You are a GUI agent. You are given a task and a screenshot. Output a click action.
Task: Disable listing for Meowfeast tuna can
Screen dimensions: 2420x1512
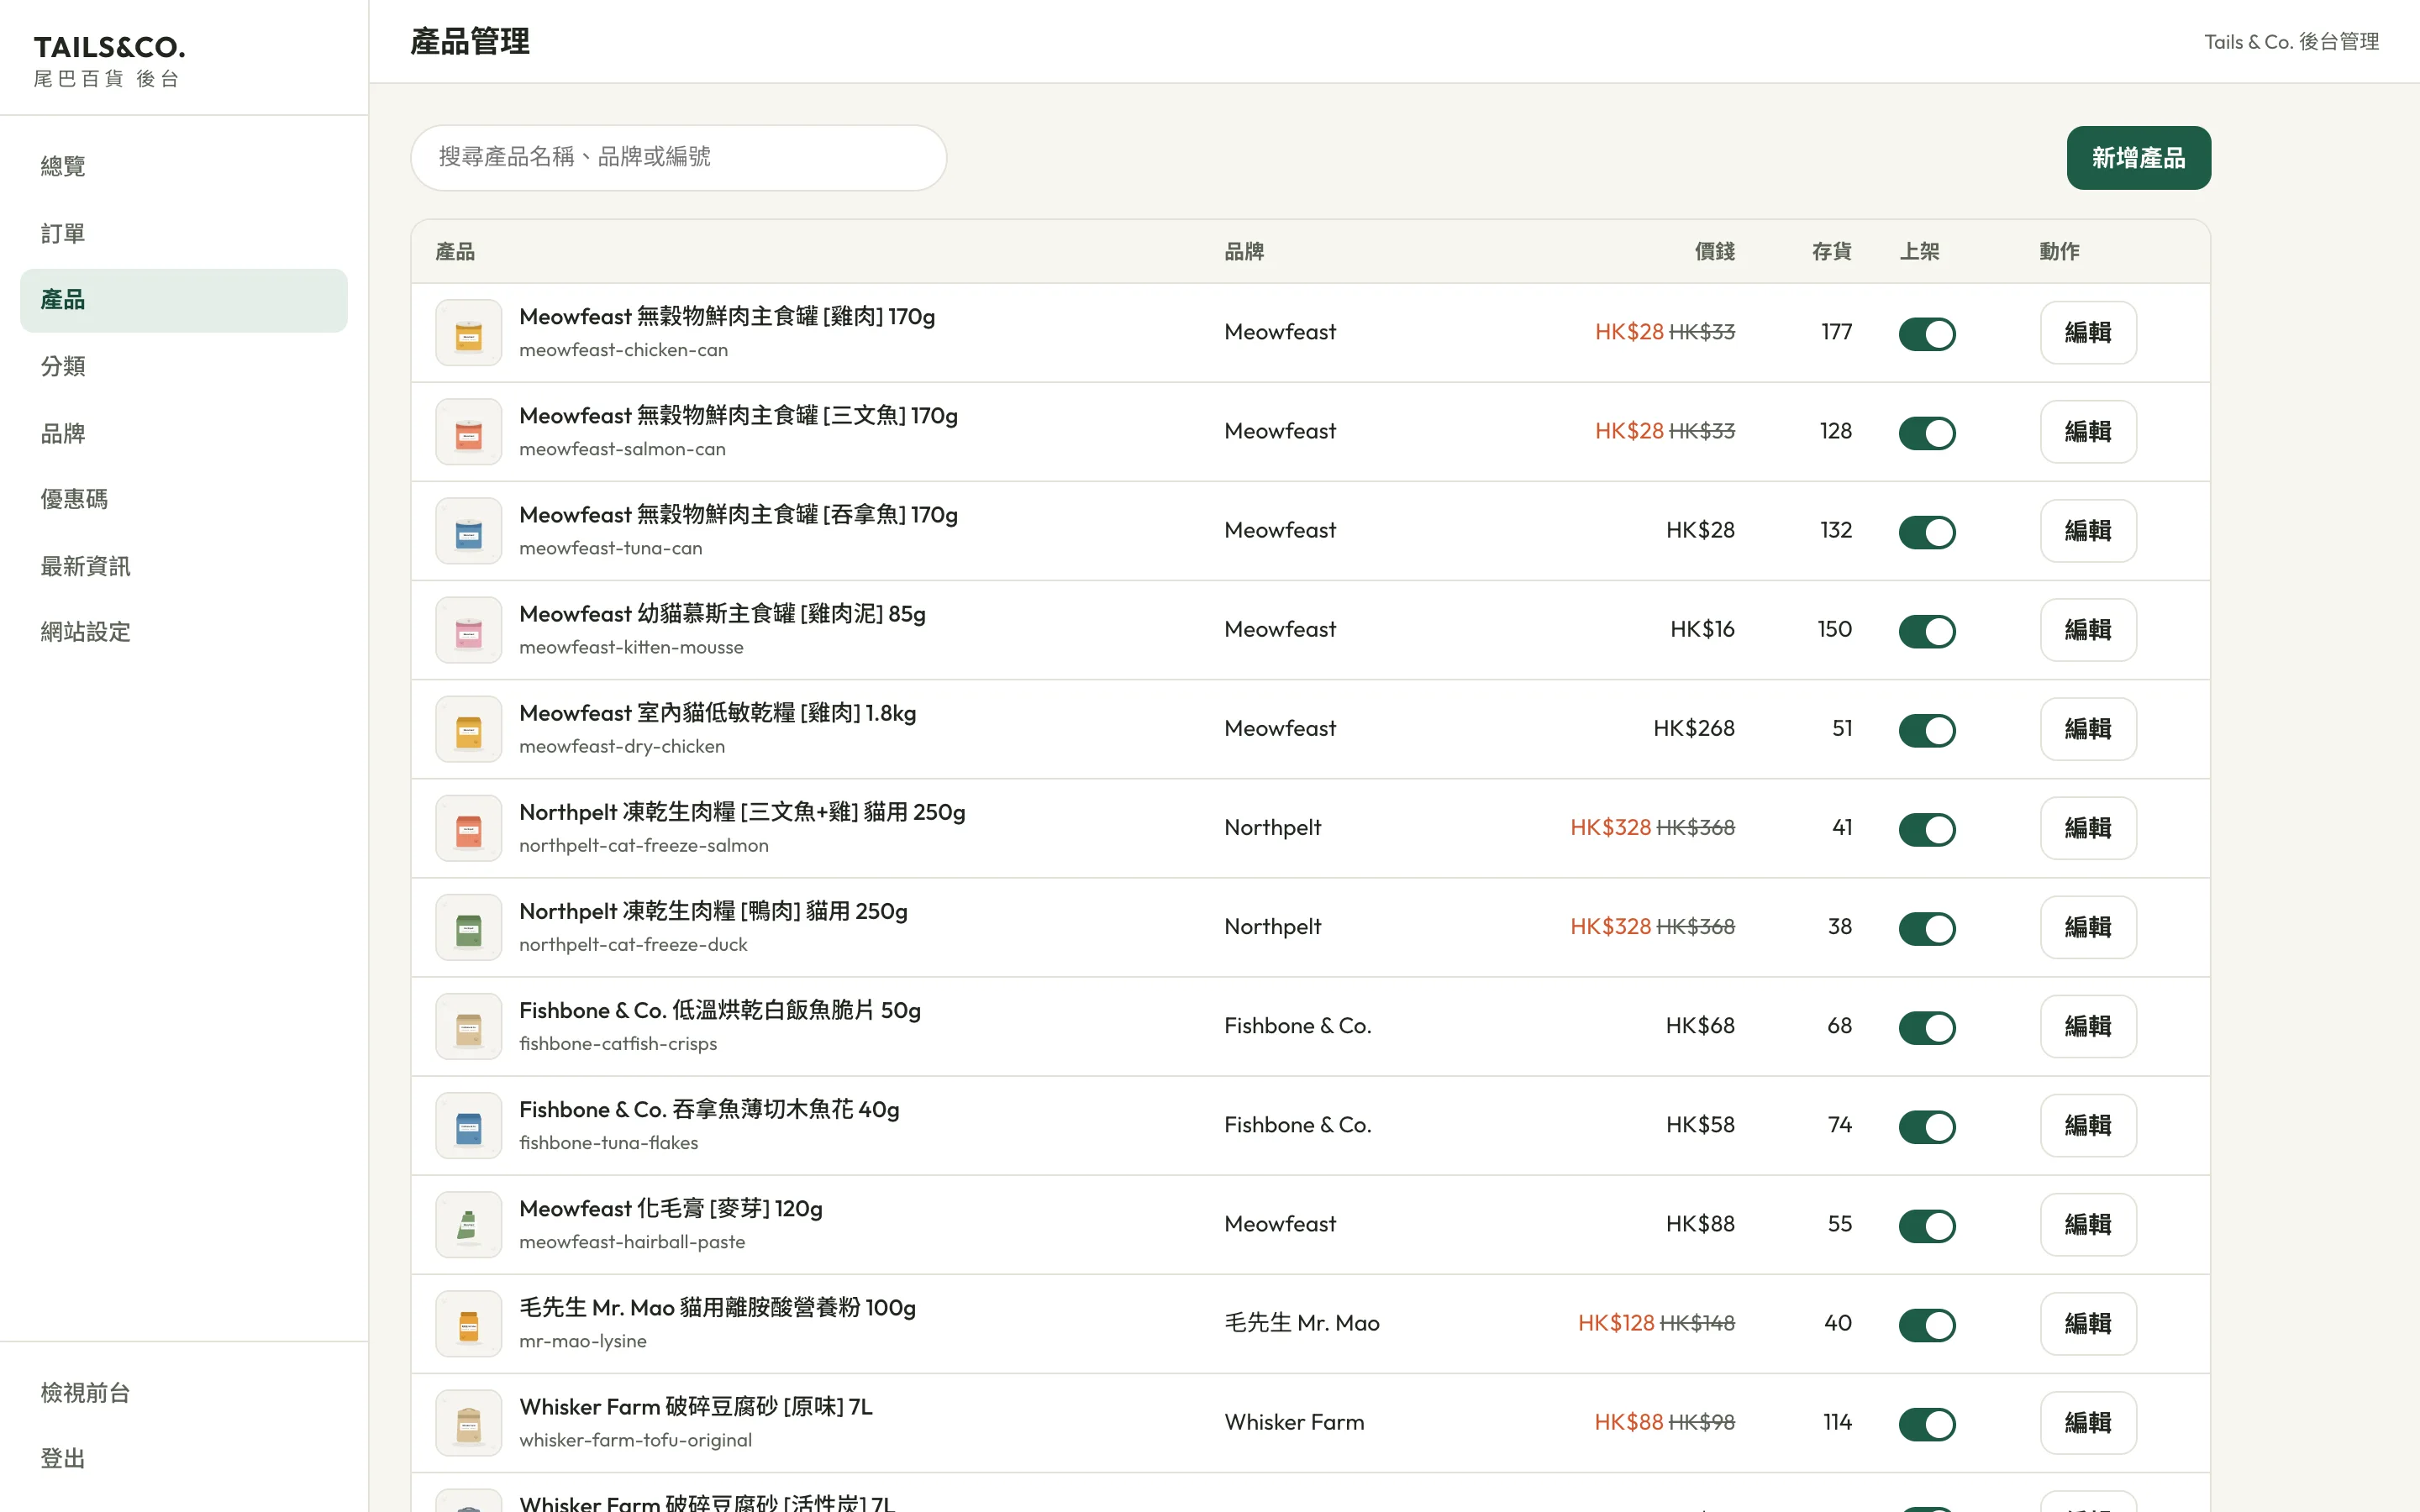[x=1926, y=532]
